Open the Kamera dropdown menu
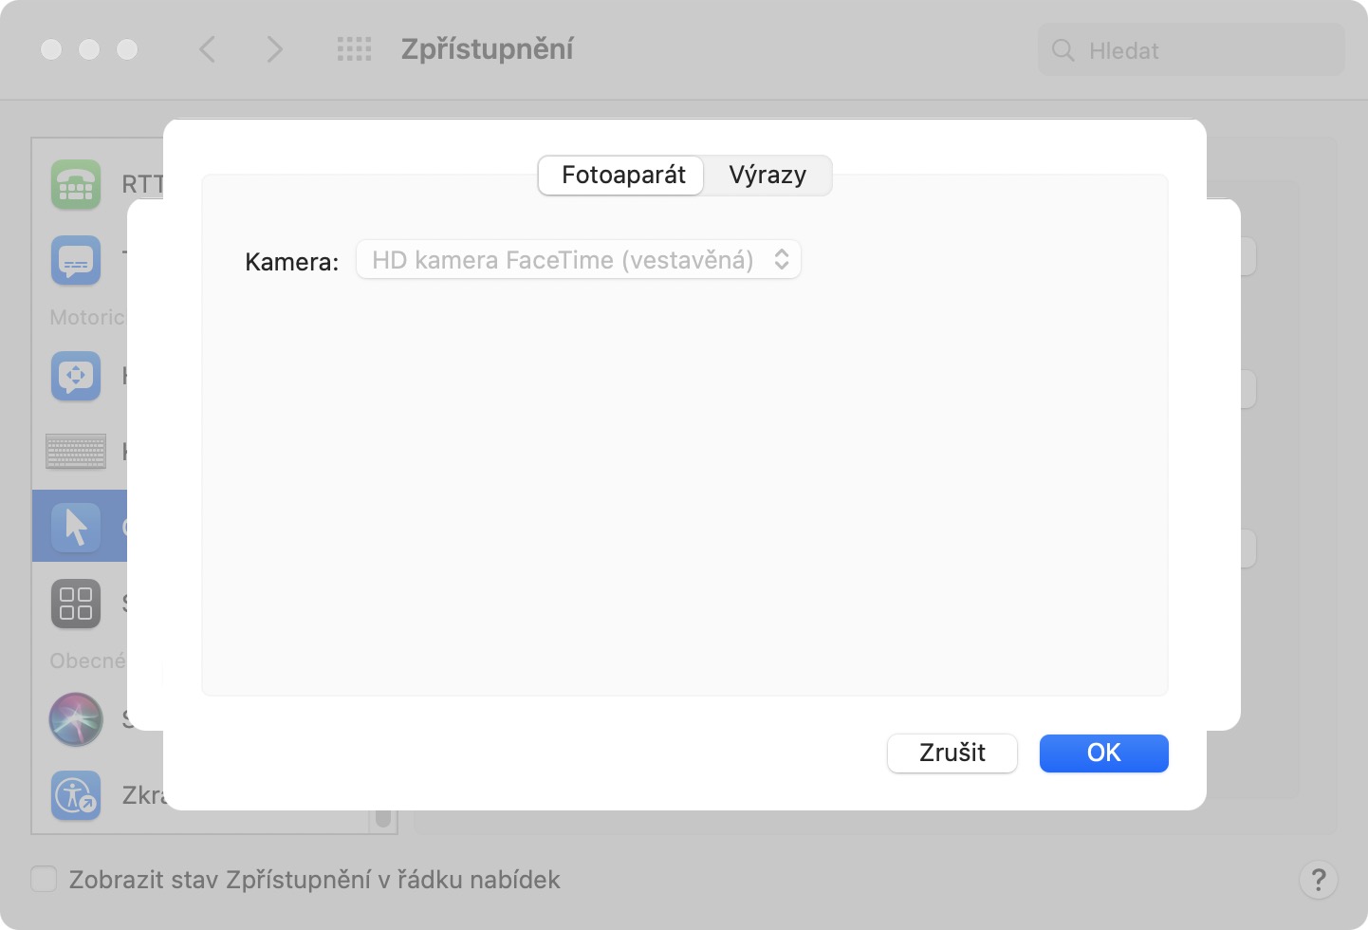The height and width of the screenshot is (930, 1368). coord(579,260)
